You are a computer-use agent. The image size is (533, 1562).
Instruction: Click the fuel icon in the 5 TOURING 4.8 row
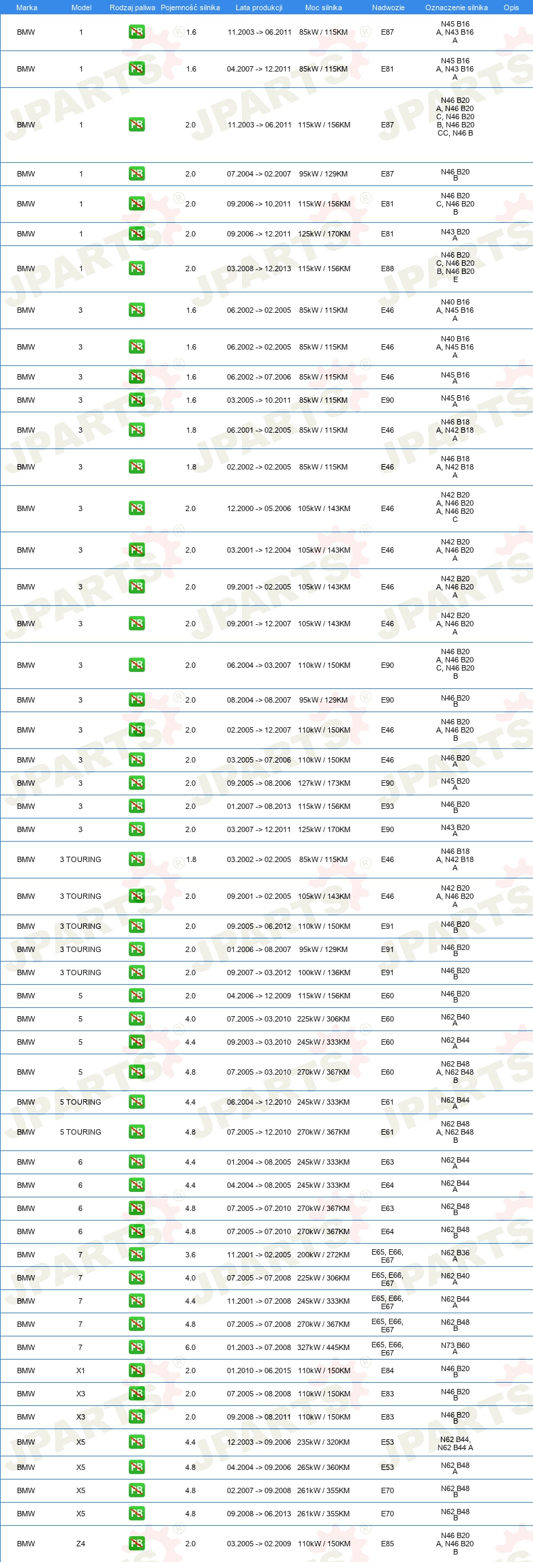136,1131
